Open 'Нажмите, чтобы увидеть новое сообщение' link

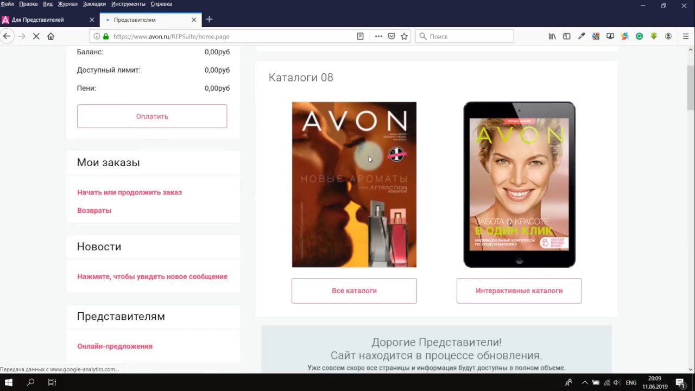152,276
